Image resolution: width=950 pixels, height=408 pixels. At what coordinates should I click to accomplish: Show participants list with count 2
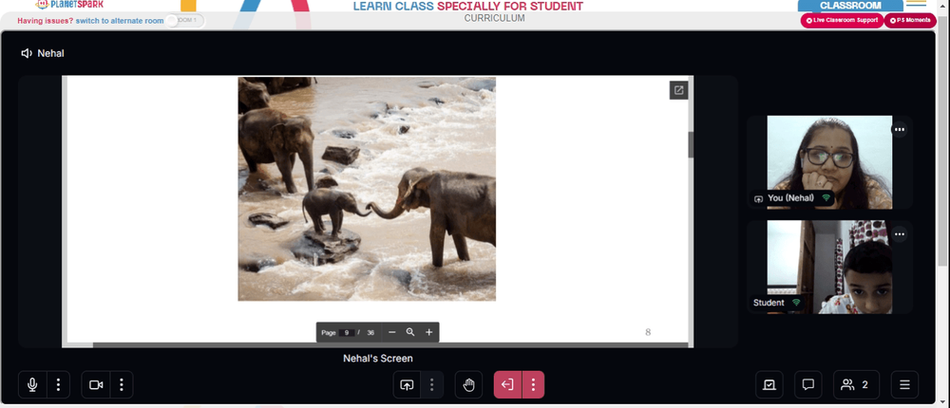[856, 384]
